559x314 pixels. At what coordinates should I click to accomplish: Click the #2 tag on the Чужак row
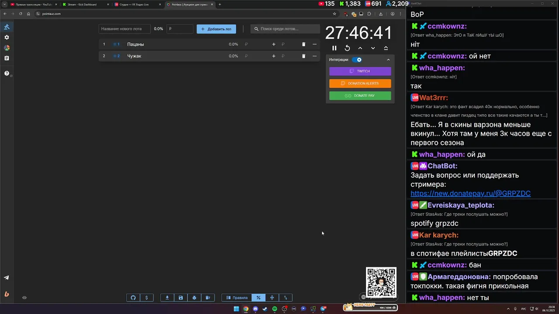[116, 56]
